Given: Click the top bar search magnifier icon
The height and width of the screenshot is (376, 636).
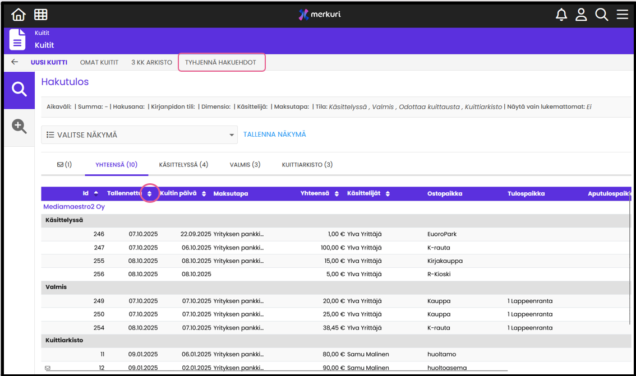Looking at the screenshot, I should tap(601, 15).
